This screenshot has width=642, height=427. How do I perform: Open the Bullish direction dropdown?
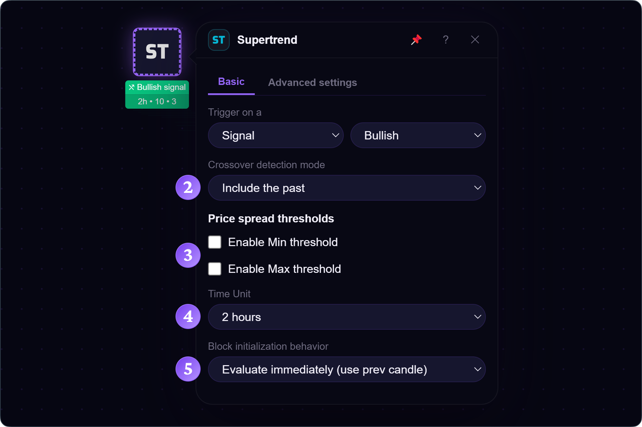418,135
